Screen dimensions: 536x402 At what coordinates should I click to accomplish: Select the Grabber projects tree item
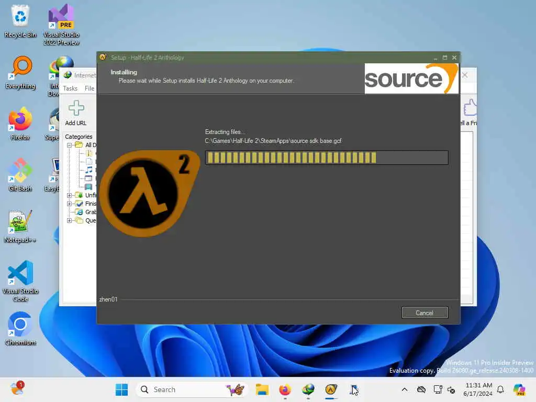pos(86,212)
